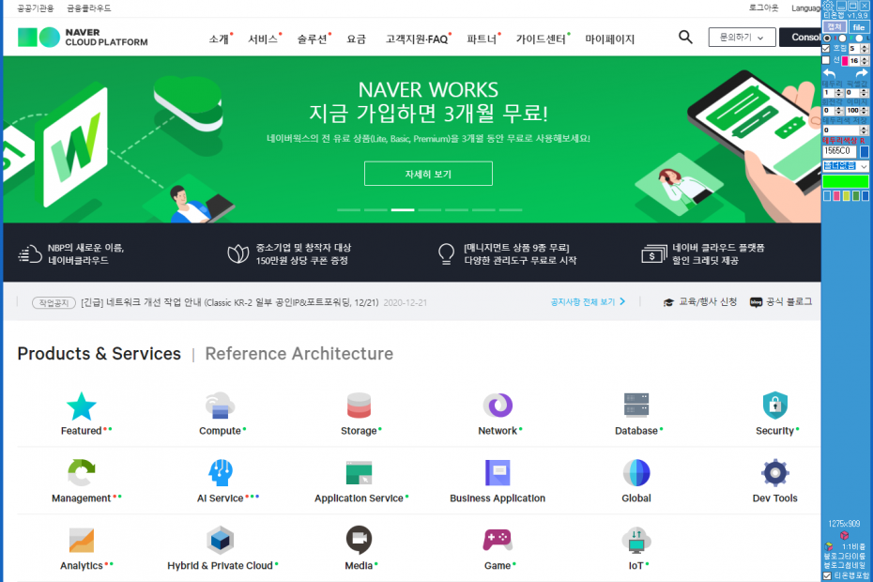This screenshot has width=873, height=582.
Task: Step the 선 width spinner showing 16
Action: (865, 61)
